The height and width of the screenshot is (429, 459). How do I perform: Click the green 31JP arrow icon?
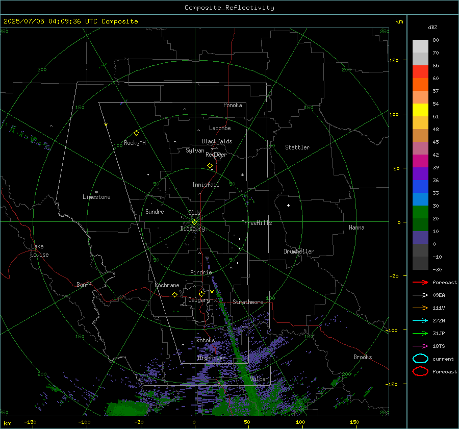tap(420, 333)
